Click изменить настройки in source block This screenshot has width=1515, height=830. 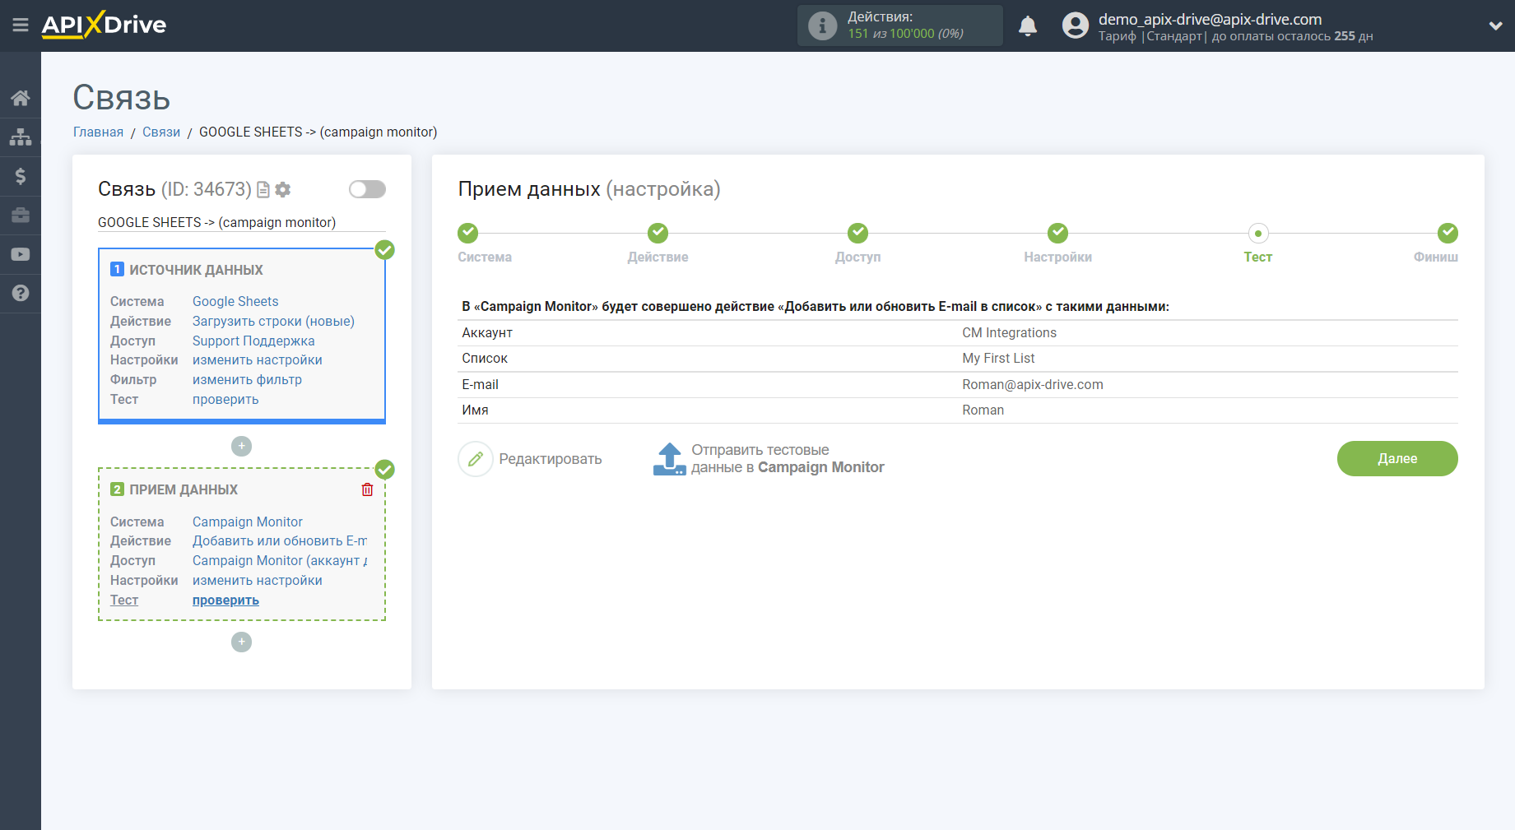coord(258,359)
